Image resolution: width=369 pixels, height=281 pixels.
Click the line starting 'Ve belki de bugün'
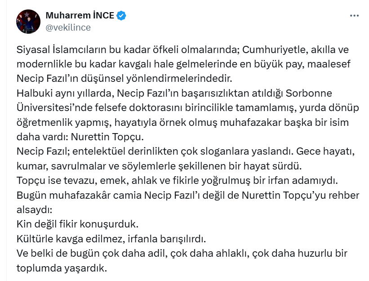click(182, 254)
